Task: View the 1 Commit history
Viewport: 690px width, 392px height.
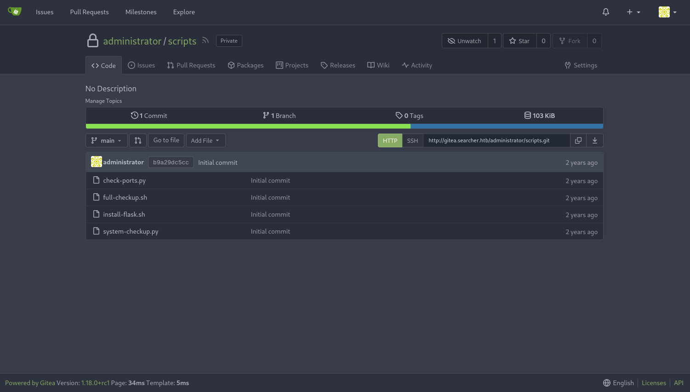Action: click(x=149, y=116)
